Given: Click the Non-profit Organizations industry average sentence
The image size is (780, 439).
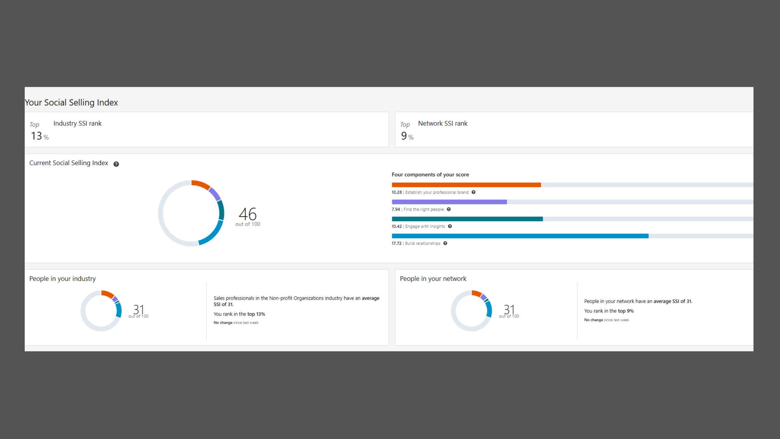Looking at the screenshot, I should (296, 301).
